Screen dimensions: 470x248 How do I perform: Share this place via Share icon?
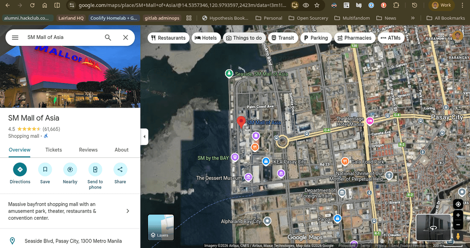[120, 169]
